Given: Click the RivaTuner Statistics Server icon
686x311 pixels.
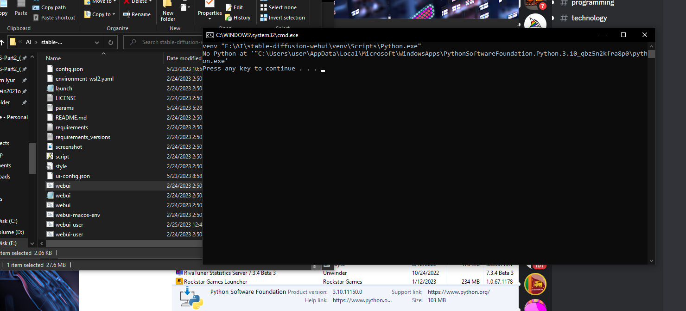Looking at the screenshot, I should click(x=179, y=273).
